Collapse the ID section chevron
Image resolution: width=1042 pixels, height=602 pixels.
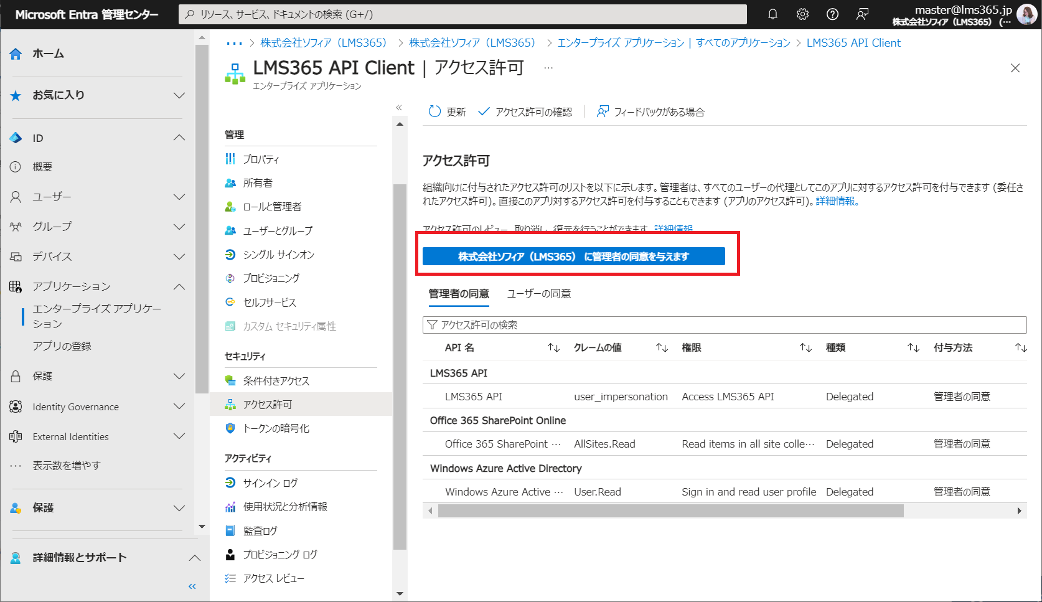(x=179, y=138)
